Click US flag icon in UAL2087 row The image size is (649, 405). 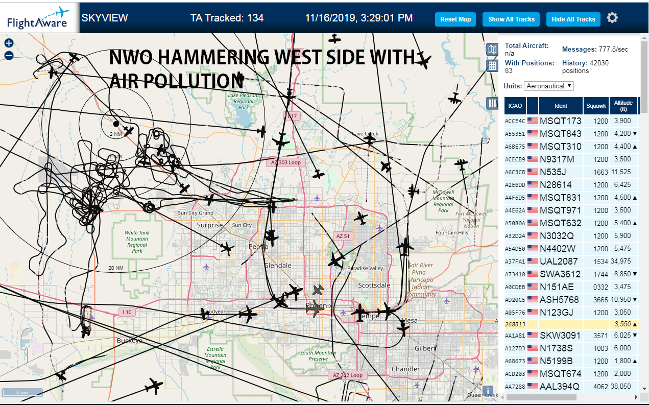coord(533,261)
